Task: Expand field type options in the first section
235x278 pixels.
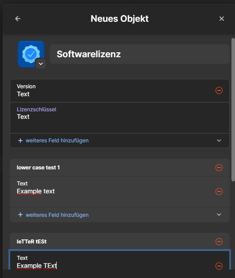Action: click(219, 141)
